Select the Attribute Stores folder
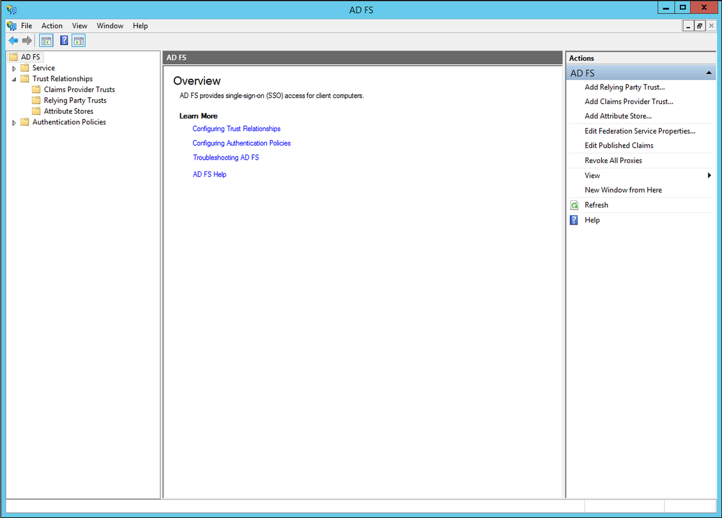 click(x=68, y=111)
